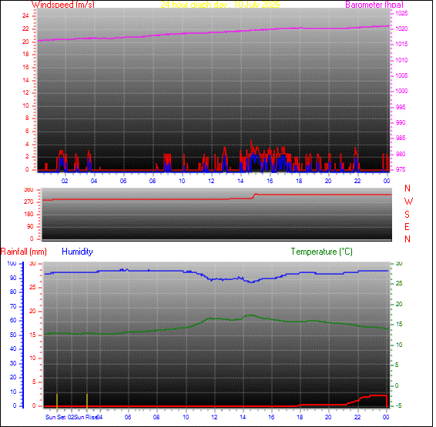This screenshot has width=436, height=427.
Task: Click the Sun Set yellow marker line
Action: (57, 401)
